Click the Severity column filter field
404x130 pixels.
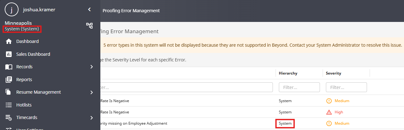tap(346, 87)
